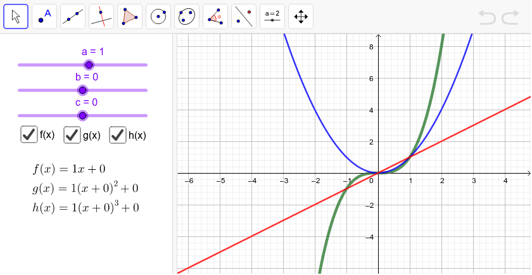Toggle the g(x) checkbox

72,135
